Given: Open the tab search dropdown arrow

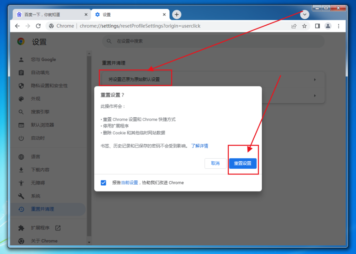Looking at the screenshot, I should [305, 15].
